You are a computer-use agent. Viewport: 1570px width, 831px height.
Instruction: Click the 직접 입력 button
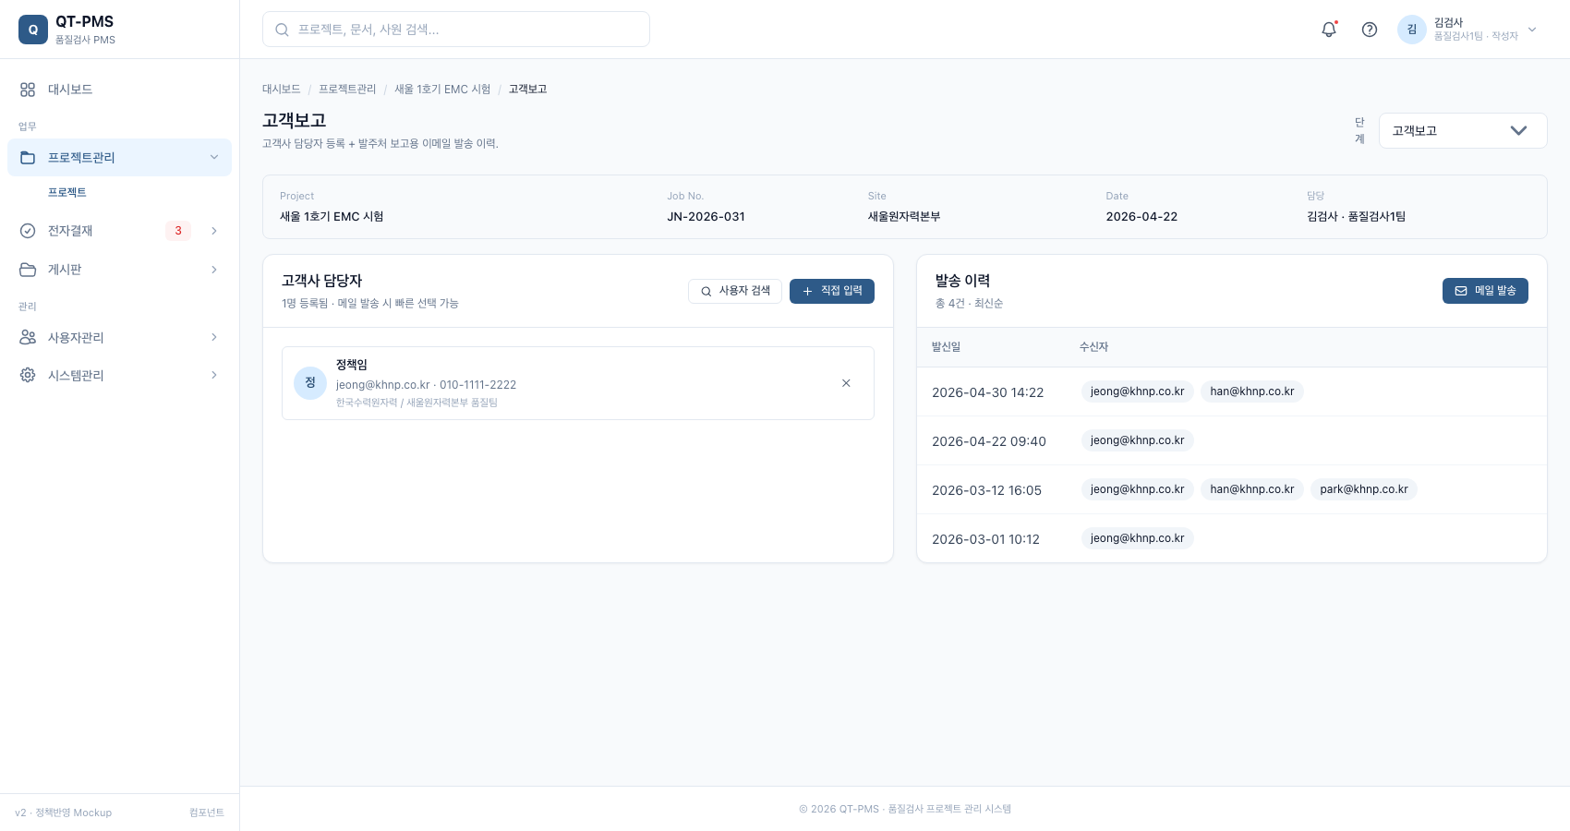[832, 291]
